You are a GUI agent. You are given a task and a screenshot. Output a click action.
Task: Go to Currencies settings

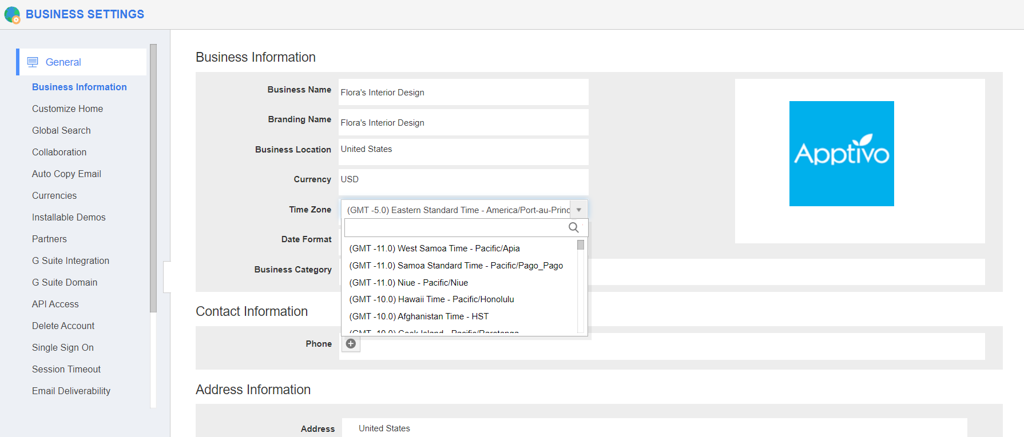54,195
